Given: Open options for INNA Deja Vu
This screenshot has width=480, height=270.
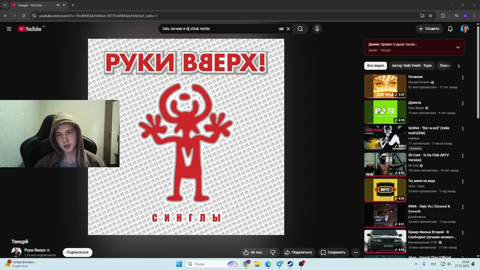Looking at the screenshot, I should (x=462, y=207).
